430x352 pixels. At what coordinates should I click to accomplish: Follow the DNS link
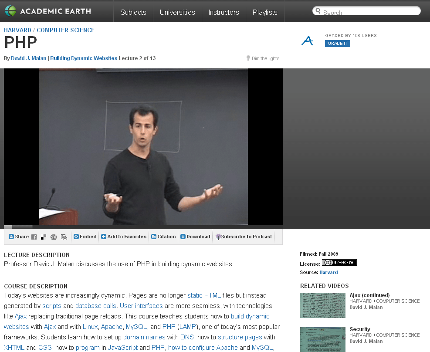[x=187, y=337]
